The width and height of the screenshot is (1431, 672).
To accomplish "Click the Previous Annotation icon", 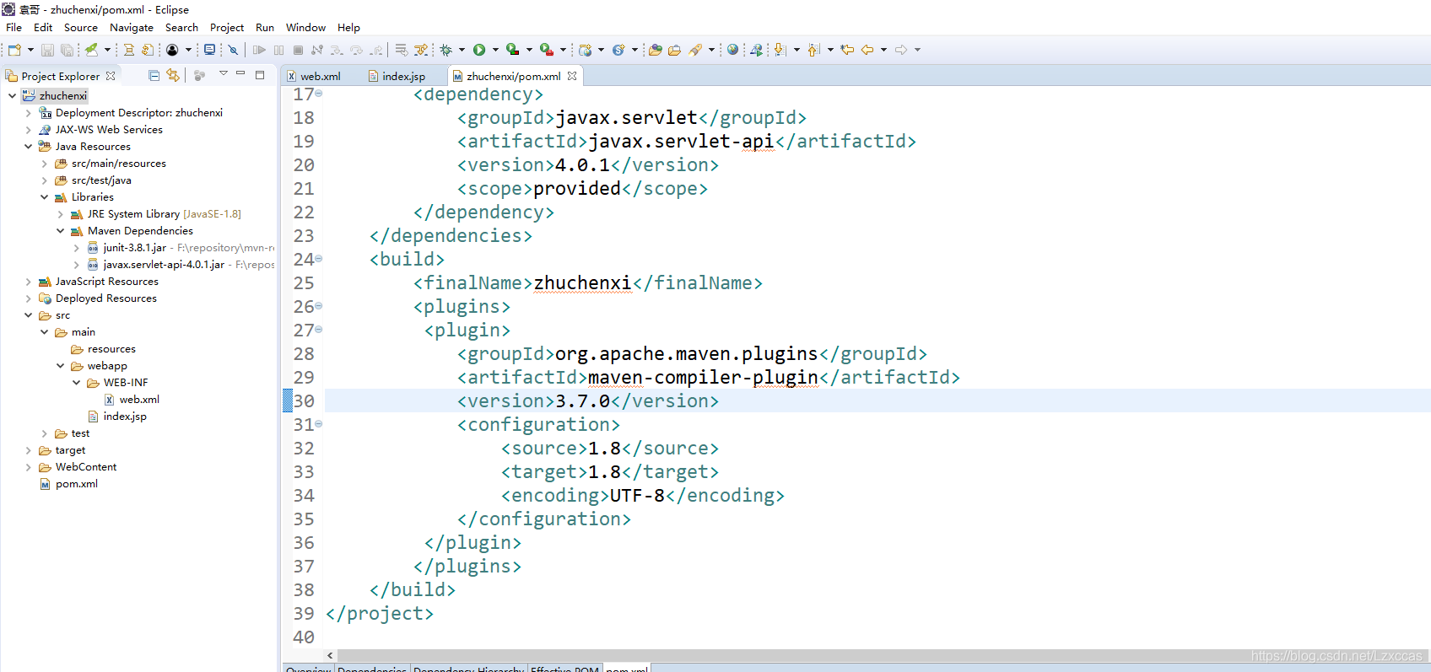I will point(813,50).
